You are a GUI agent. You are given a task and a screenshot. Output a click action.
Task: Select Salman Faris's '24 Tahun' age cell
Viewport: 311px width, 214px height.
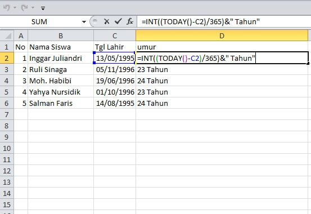222,103
